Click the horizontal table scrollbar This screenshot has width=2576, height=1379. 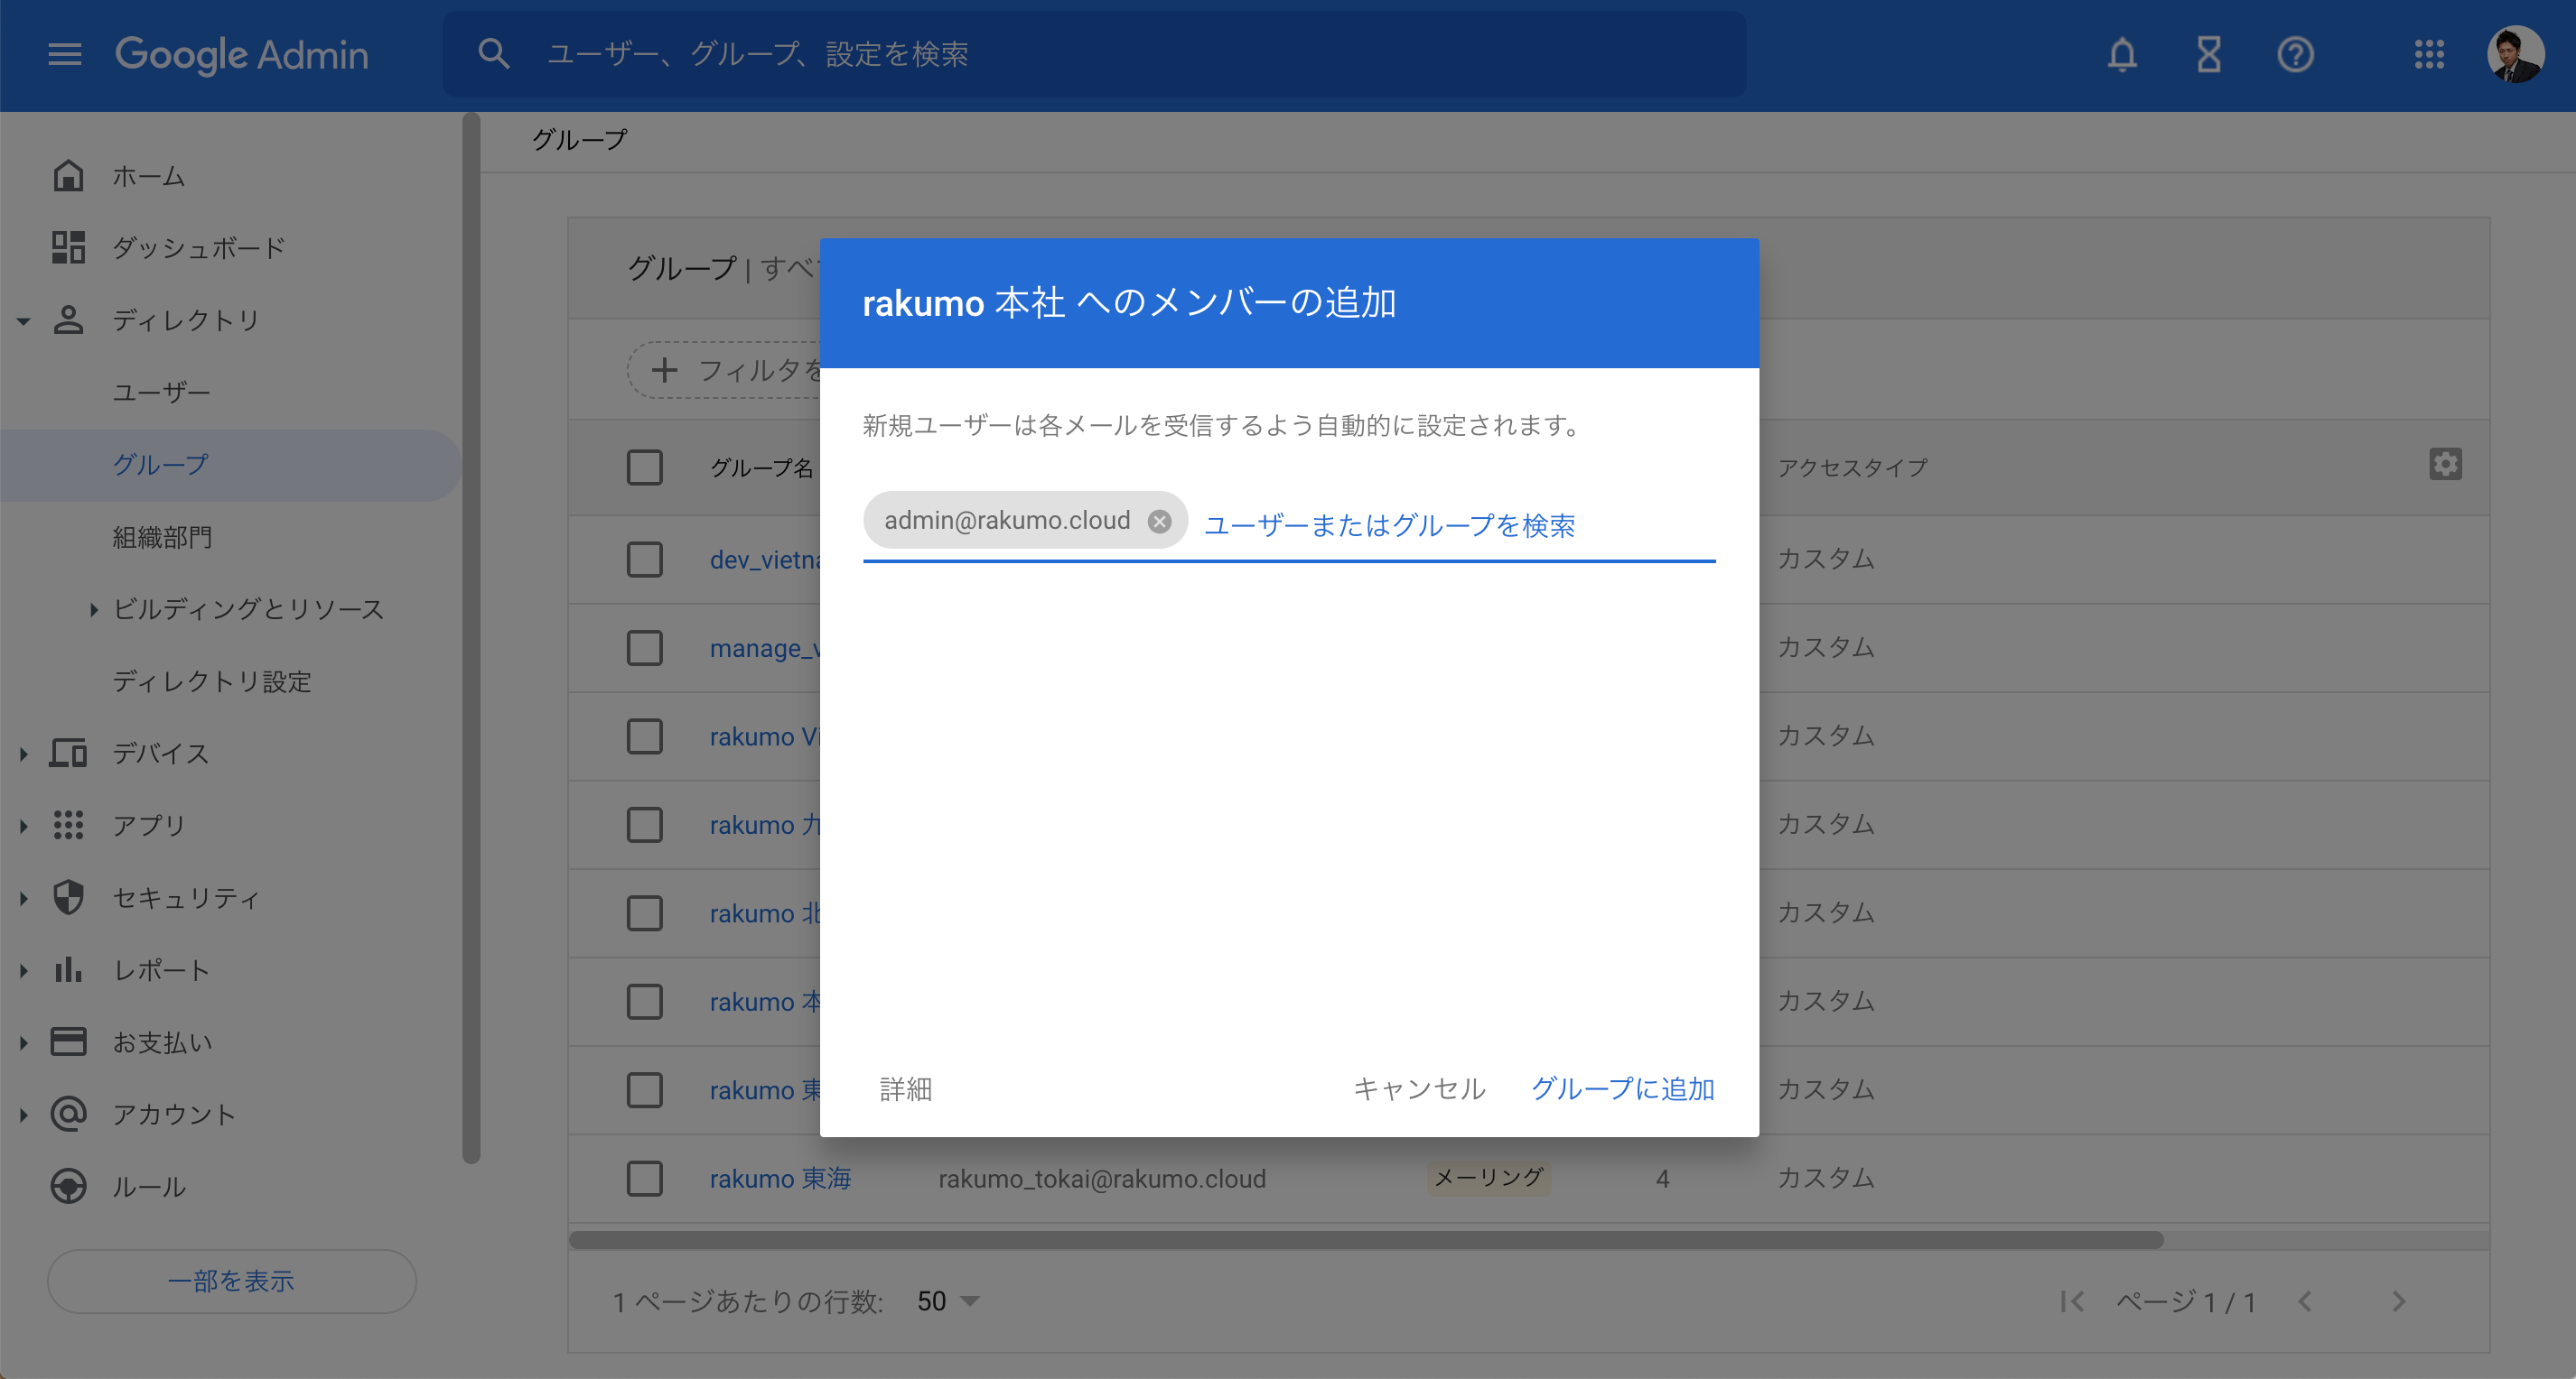[x=1366, y=1239]
